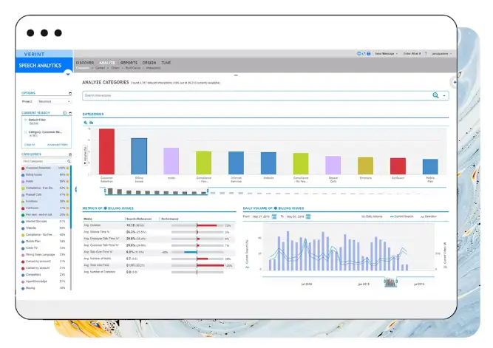Switch to the bar chart view icon
This screenshot has height=348, width=493.
coord(91,123)
